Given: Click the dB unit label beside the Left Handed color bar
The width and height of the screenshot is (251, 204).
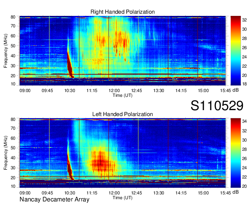Looking at the screenshot, I should point(235,192).
